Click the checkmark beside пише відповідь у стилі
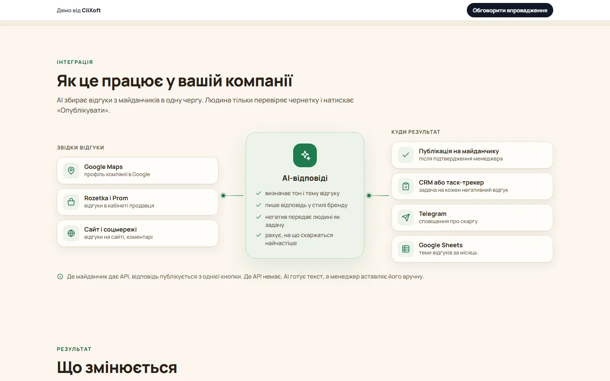610x381 pixels. coord(258,205)
